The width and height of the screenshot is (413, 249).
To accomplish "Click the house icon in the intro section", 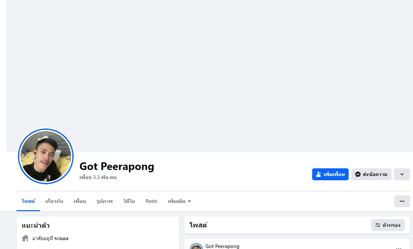I will click(25, 238).
